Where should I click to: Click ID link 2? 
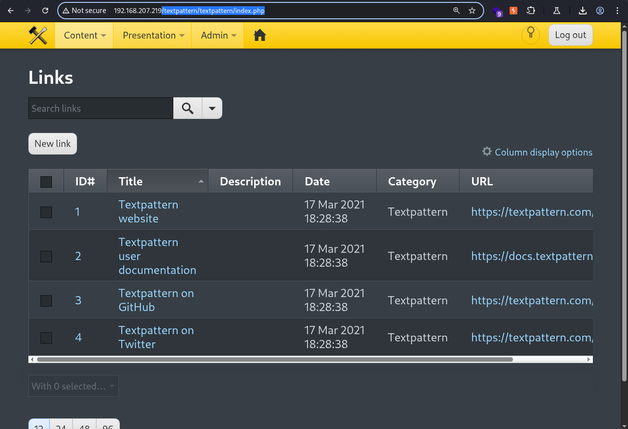[78, 256]
